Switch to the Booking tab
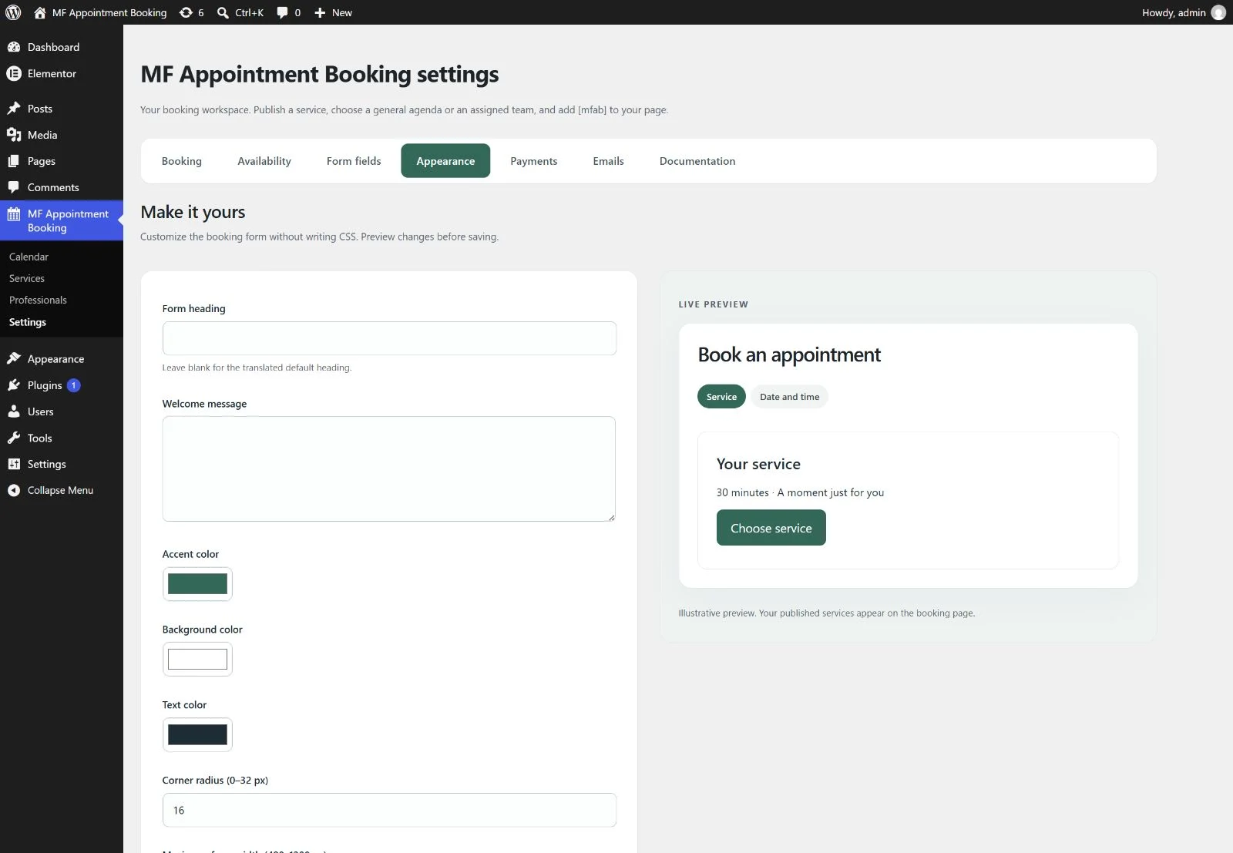 (x=182, y=161)
